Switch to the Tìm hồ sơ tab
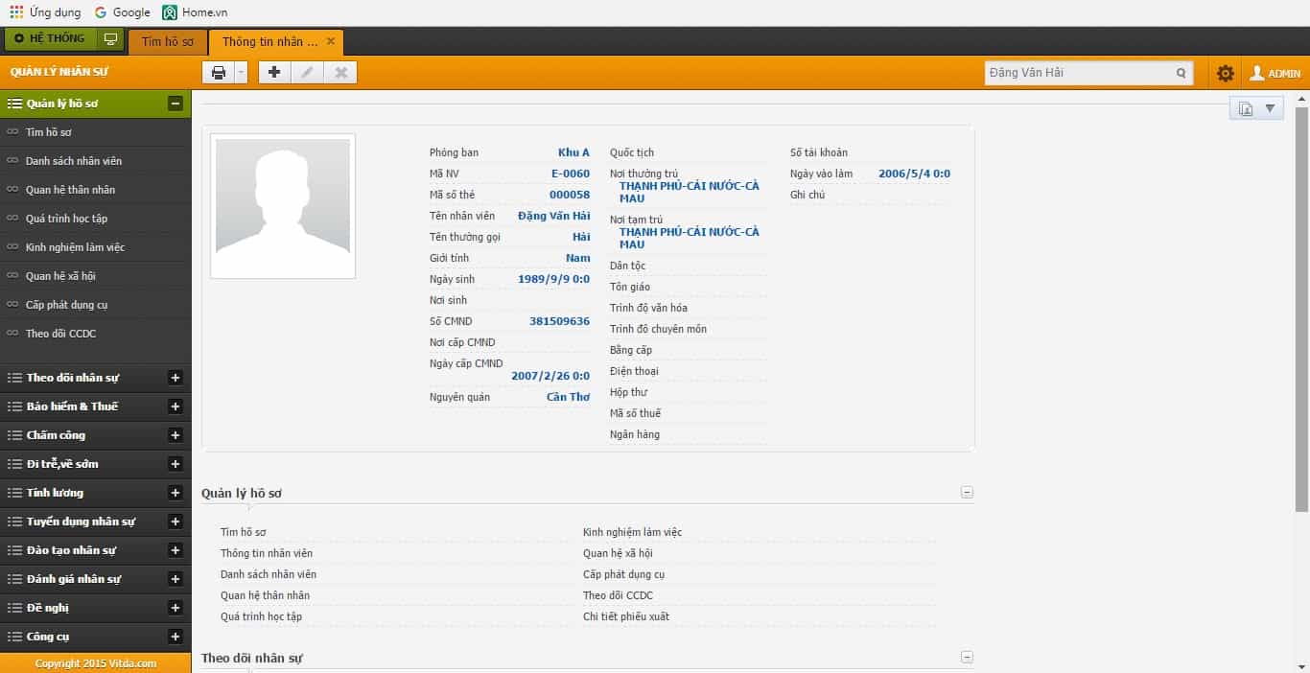 point(168,41)
